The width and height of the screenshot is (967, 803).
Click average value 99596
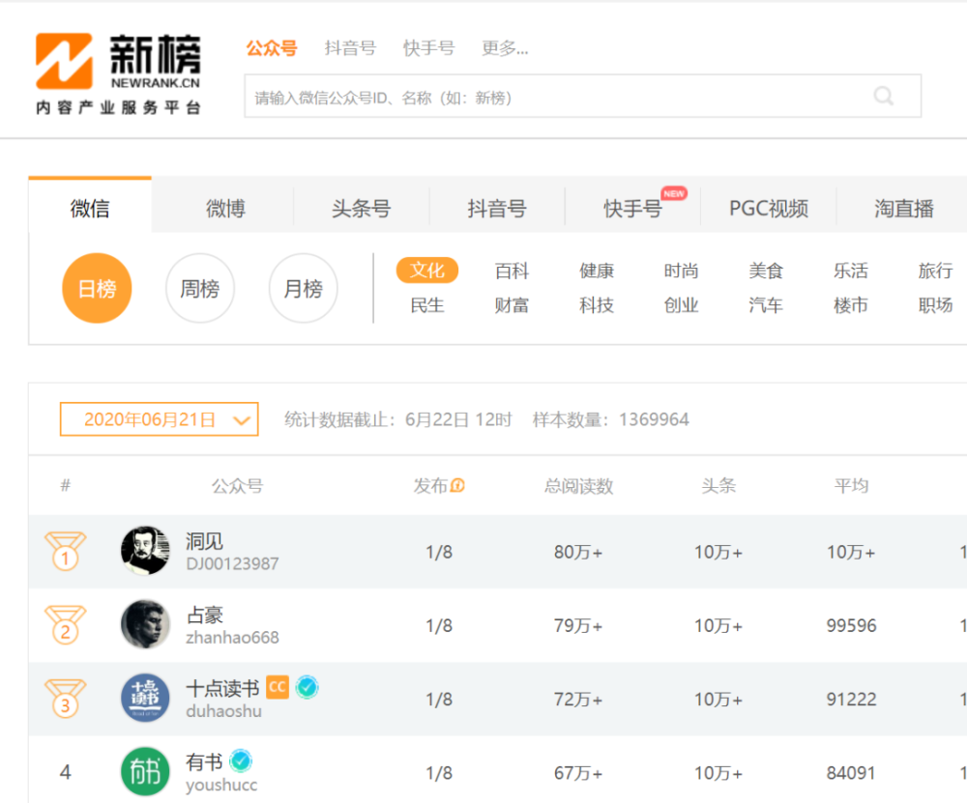tap(851, 625)
